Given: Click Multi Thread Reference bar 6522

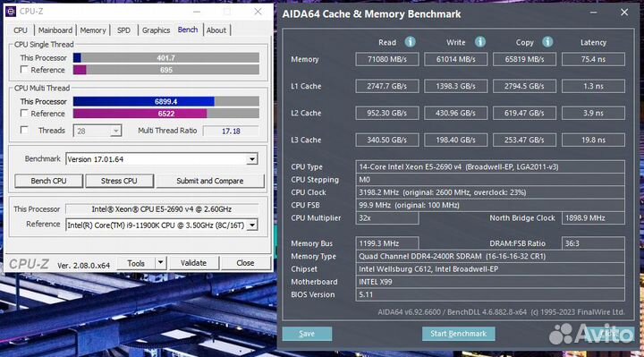Looking at the screenshot, I should click(166, 114).
